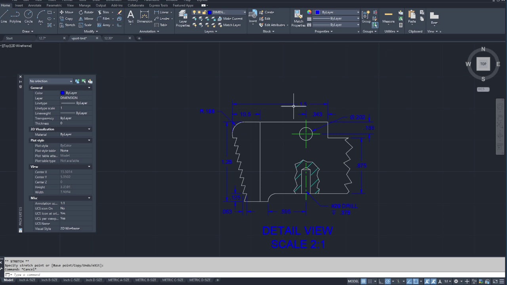This screenshot has width=507, height=285.
Task: Click the TOP face of ViewCube
Action: tap(483, 64)
